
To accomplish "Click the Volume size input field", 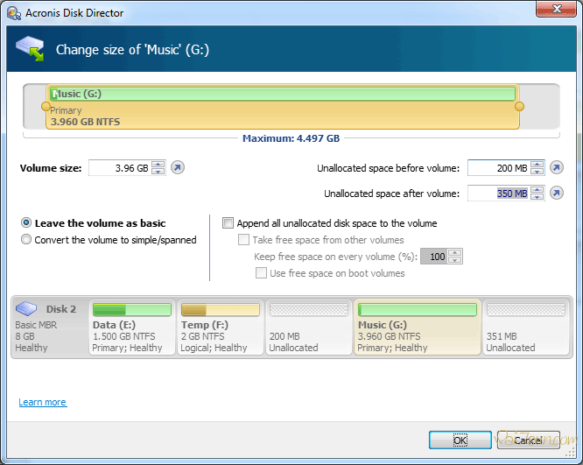I will click(119, 168).
